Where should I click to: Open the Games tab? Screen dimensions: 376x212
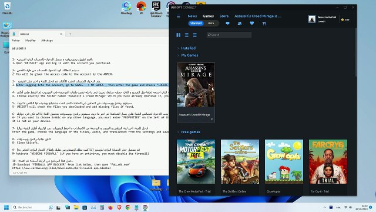tap(208, 16)
